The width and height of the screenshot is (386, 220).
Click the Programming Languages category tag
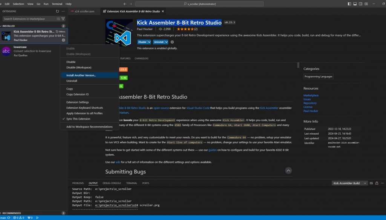click(x=318, y=77)
